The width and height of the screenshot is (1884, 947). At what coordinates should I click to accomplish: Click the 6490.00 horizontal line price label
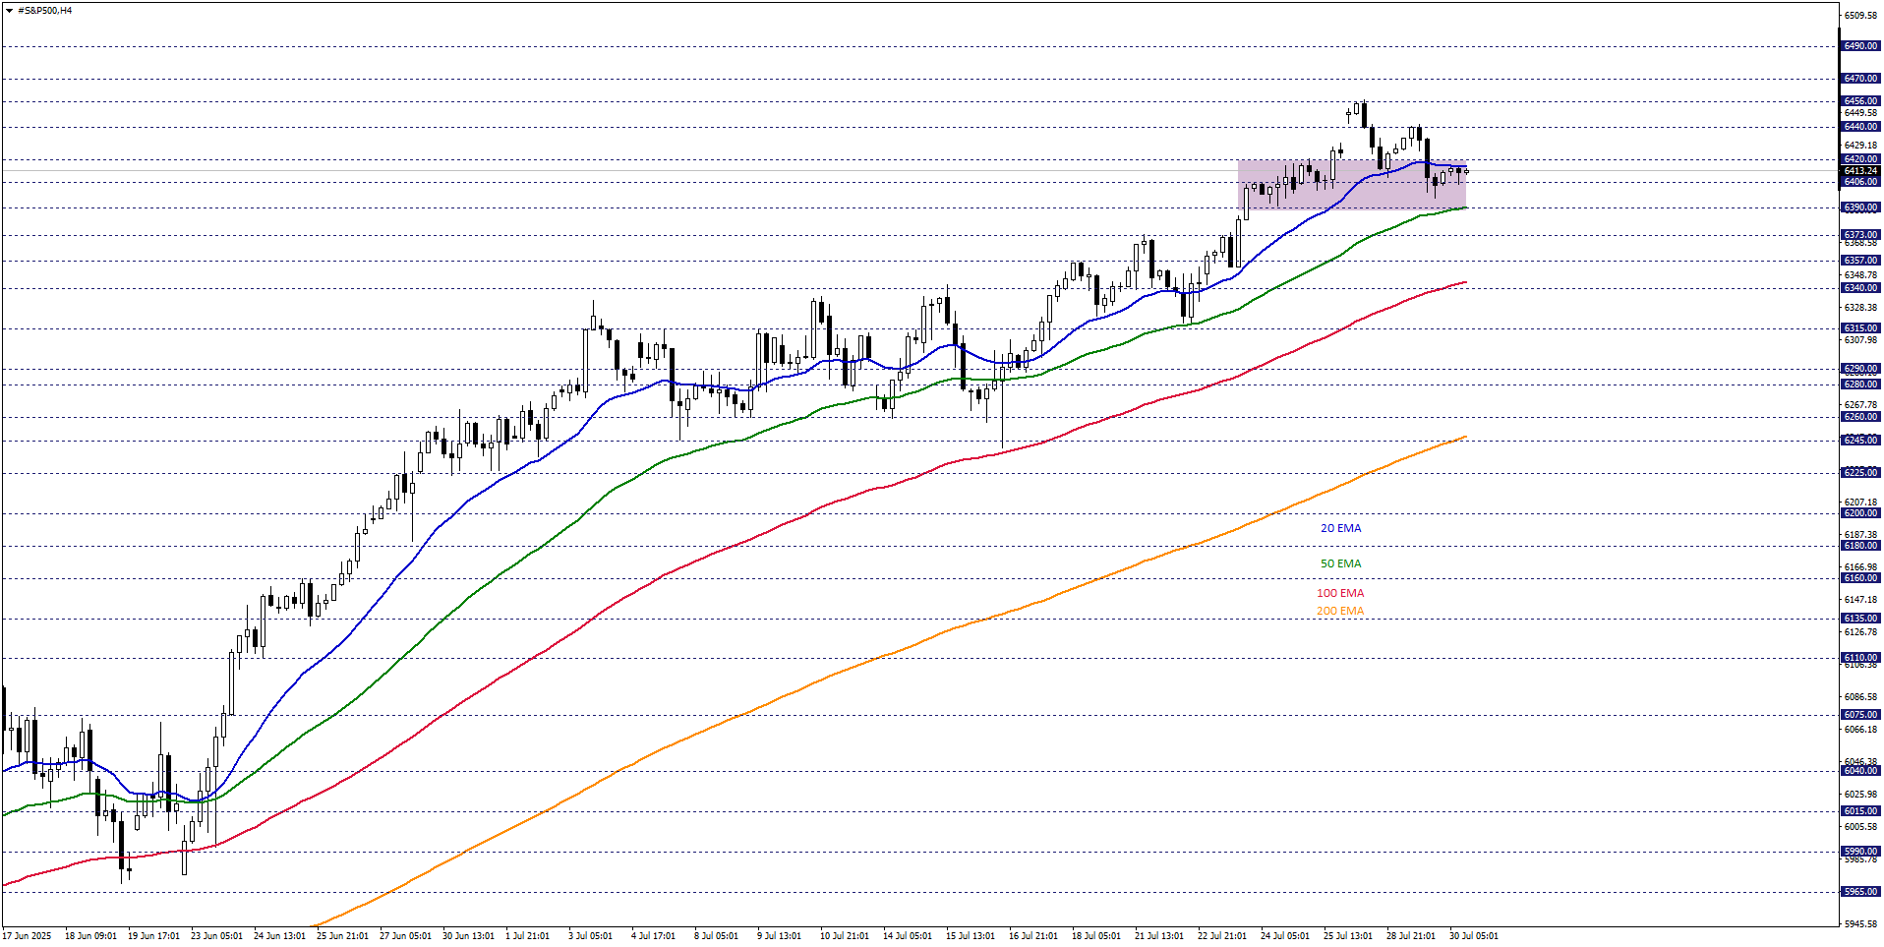[x=1860, y=46]
